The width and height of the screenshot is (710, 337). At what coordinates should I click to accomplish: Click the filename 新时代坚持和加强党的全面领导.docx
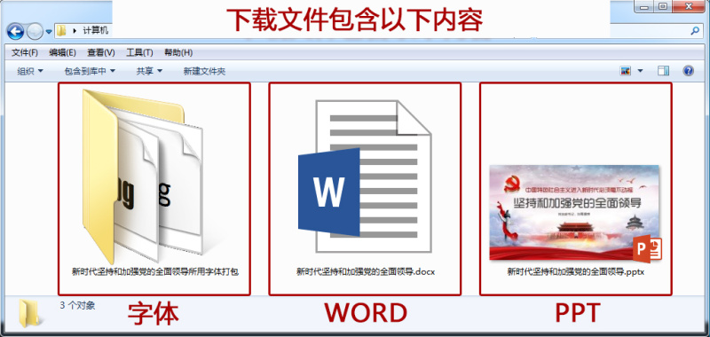tap(366, 272)
